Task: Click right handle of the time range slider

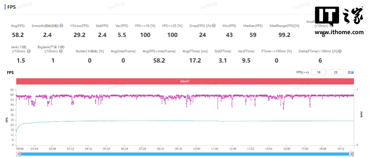Action: 352,154
